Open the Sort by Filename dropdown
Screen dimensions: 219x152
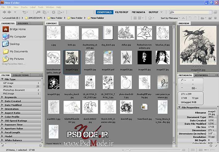pyautogui.click(x=170, y=18)
